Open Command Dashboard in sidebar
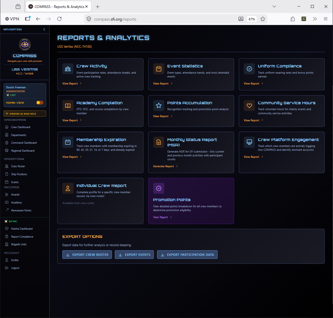Screen dimensions: 333x318 [x=24, y=143]
